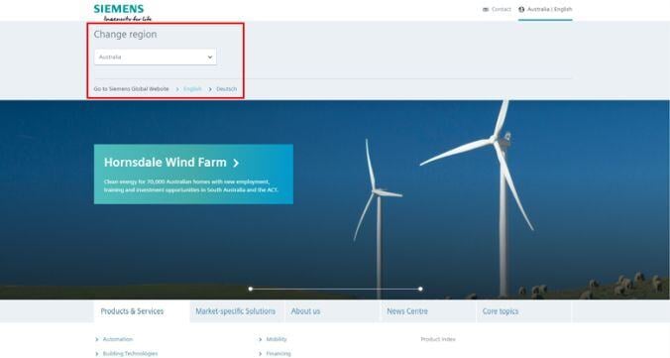
Task: Click the Change region heading text
Action: (x=125, y=35)
